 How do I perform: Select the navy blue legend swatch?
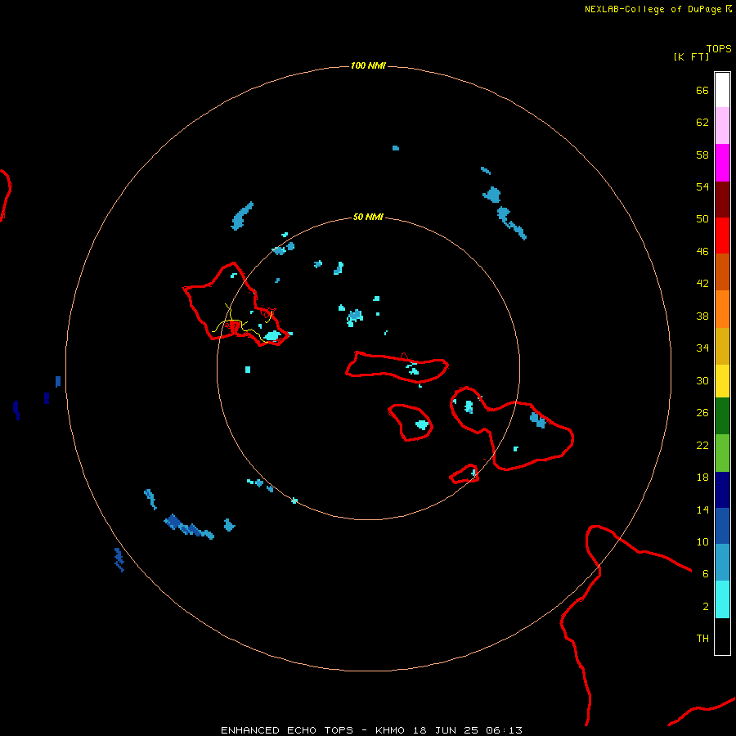pos(722,490)
